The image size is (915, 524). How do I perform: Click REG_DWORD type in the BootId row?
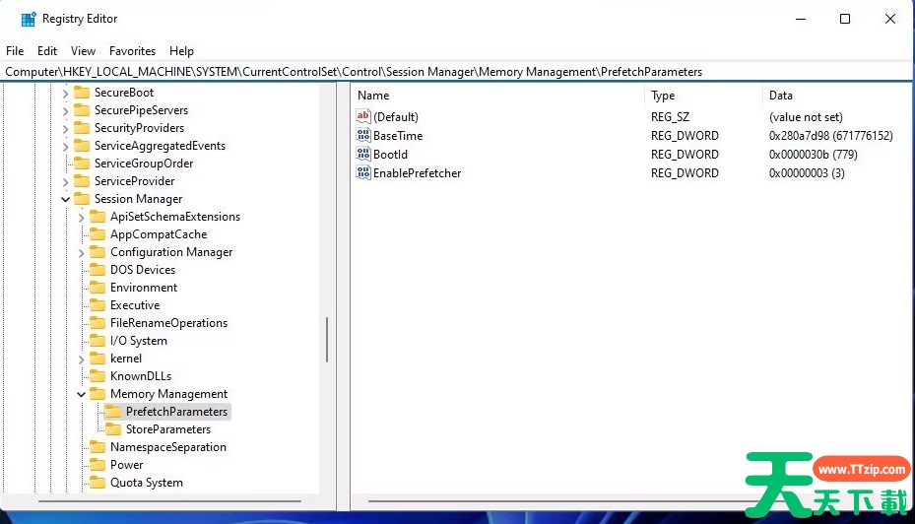click(x=685, y=154)
